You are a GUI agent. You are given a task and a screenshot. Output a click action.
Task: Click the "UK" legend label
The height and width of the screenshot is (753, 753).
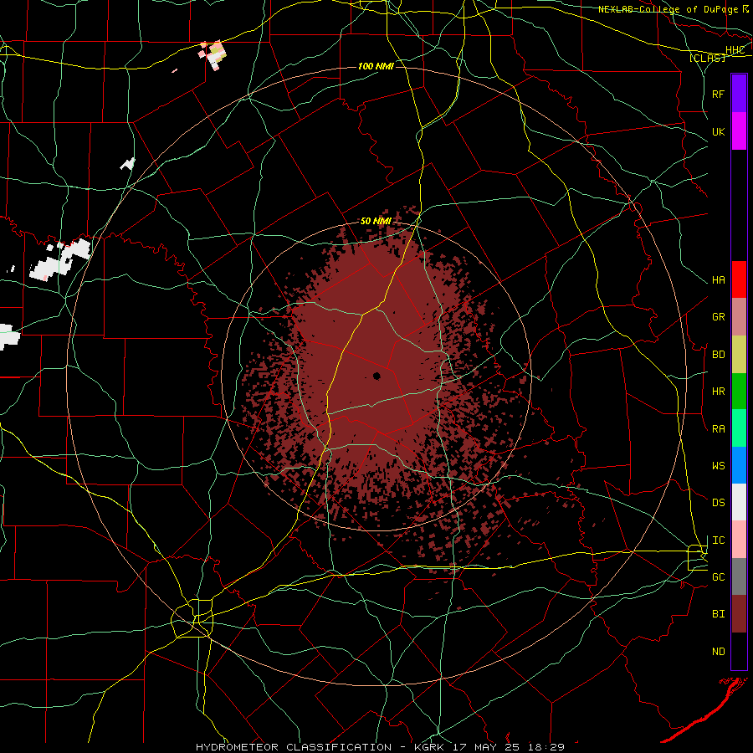pyautogui.click(x=718, y=131)
